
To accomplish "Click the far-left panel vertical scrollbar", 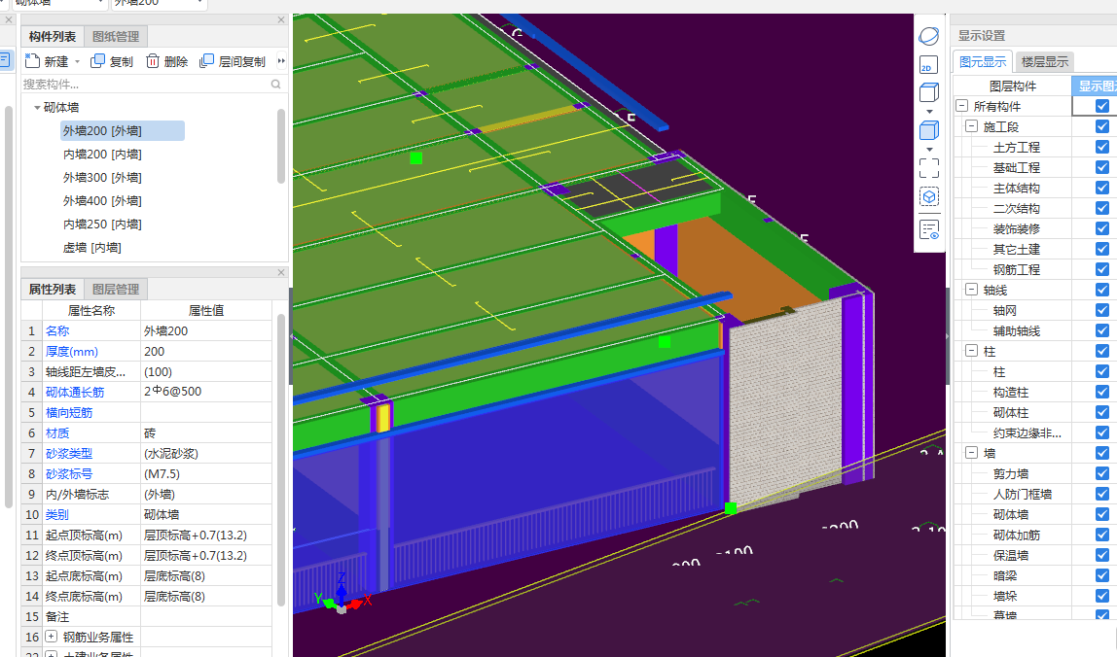I will point(9,306).
